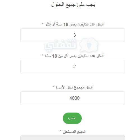This screenshot has height=140, width=140.
Task: Click the asterisk beside المبلغ المستحق
Action: click(60, 131)
